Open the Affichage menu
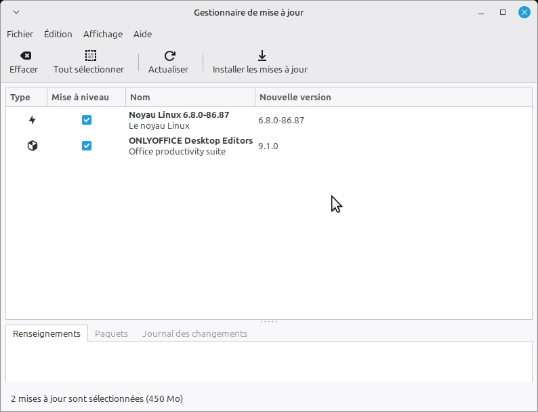538x412 pixels. 103,34
